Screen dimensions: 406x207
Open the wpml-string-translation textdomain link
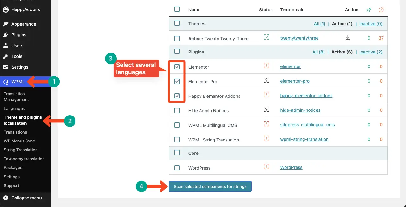(x=304, y=139)
